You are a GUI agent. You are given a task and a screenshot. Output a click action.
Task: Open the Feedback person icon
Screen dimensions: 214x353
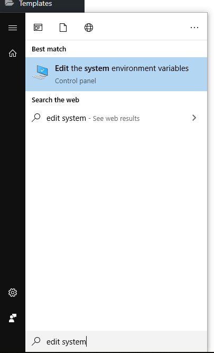(x=13, y=318)
